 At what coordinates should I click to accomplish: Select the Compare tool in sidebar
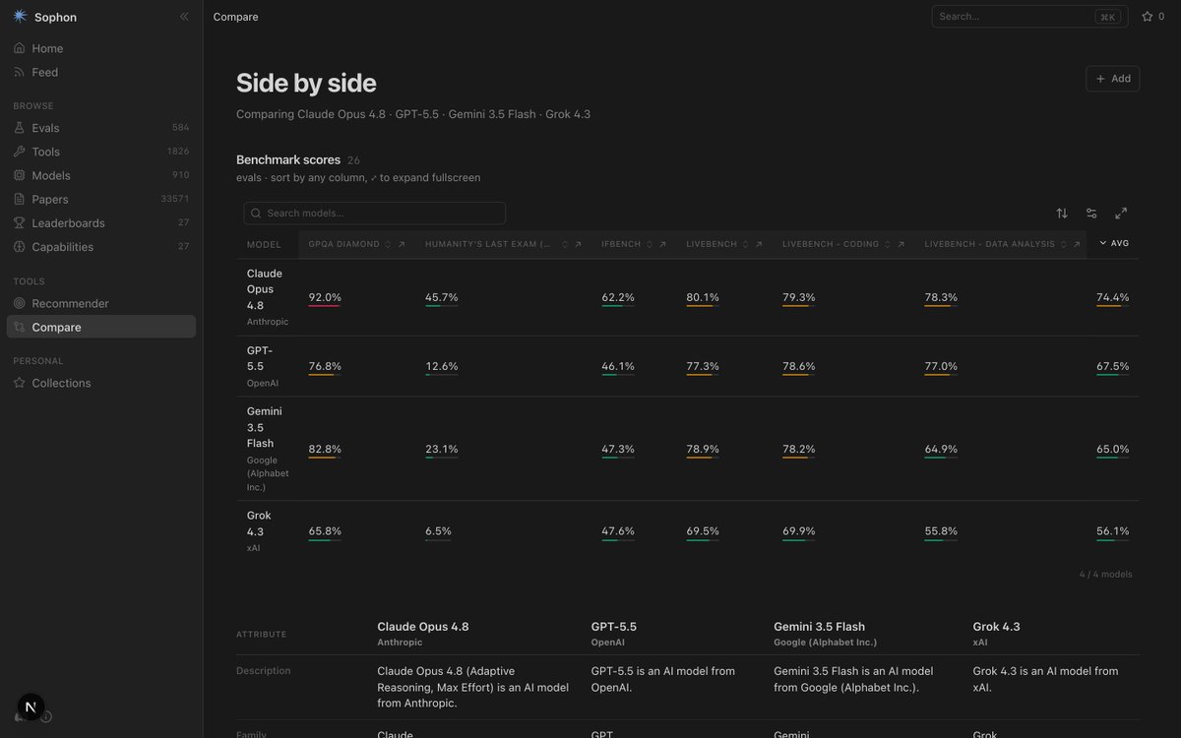101,327
